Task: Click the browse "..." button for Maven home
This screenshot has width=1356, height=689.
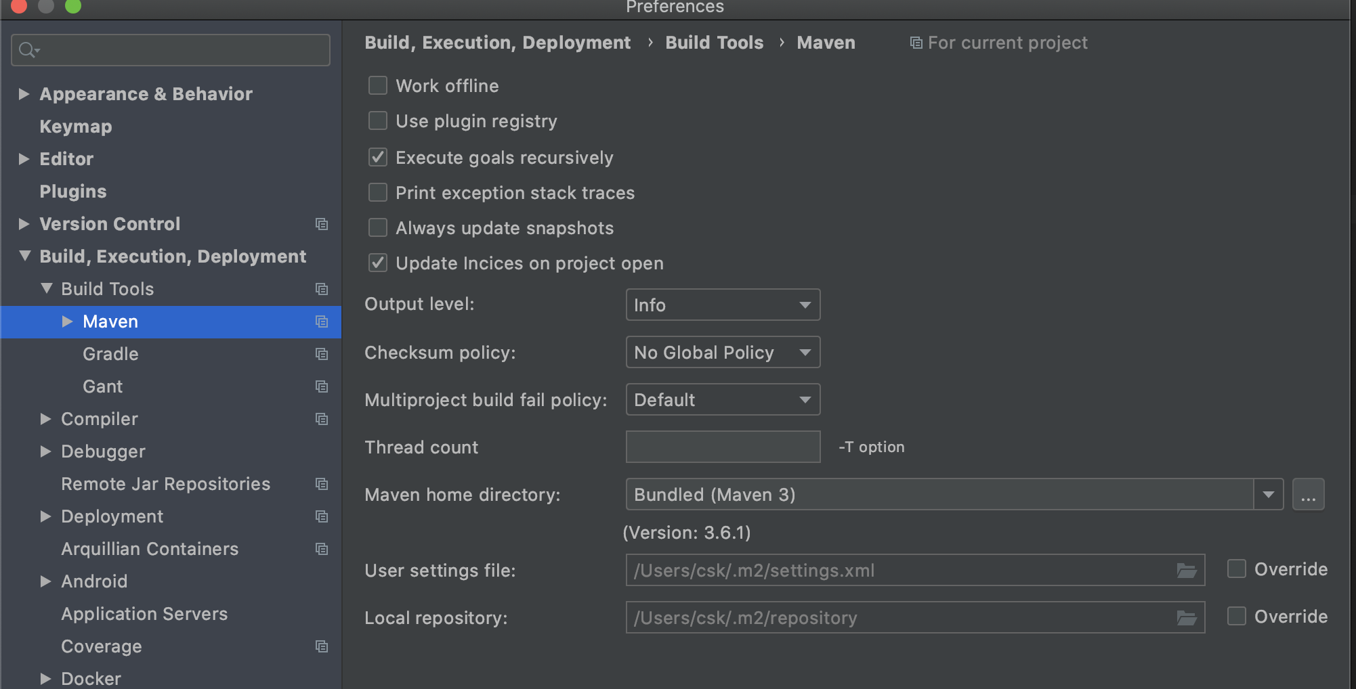Action: pos(1308,495)
